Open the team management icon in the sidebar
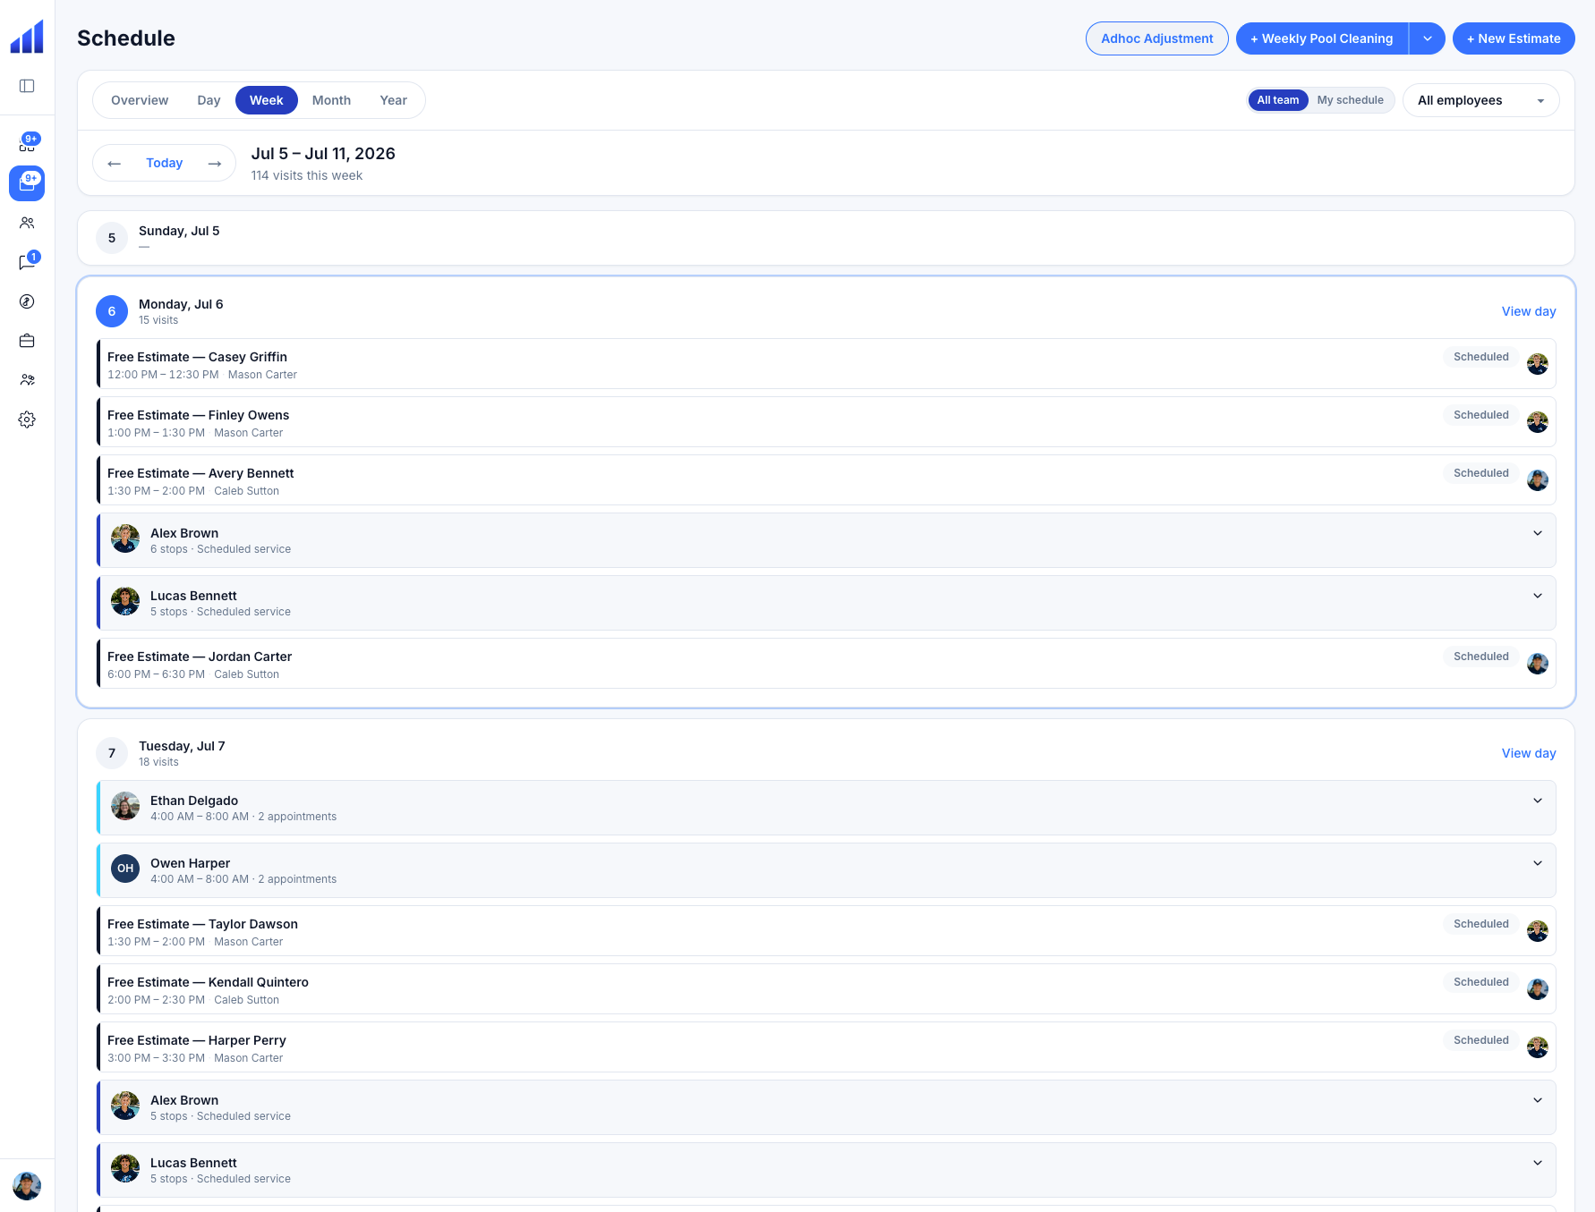 [x=27, y=380]
